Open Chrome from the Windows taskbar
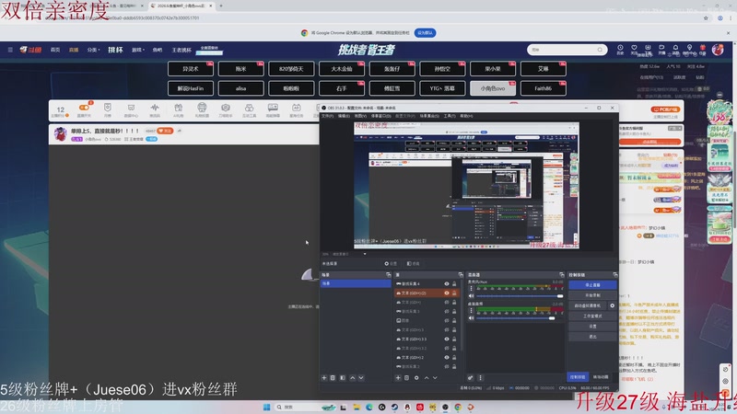The width and height of the screenshot is (737, 414). (458, 408)
